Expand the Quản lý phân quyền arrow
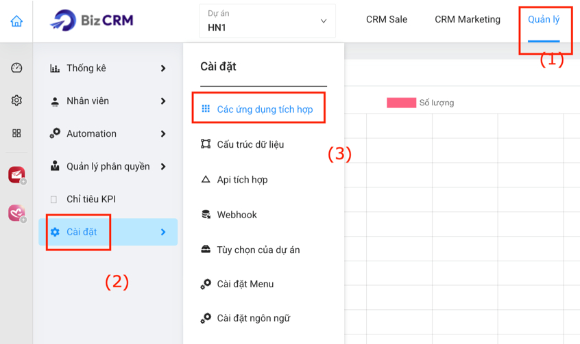 163,166
